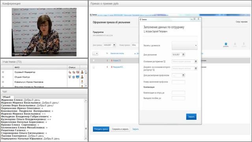
Task: Open list icon for 'Документ, на основании которого' field
Action: point(196,68)
